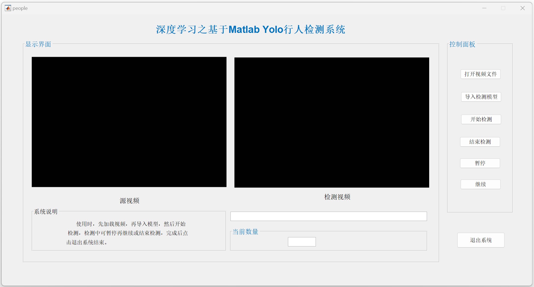Click the 显示界面 panel title
This screenshot has width=534, height=287.
[x=38, y=44]
